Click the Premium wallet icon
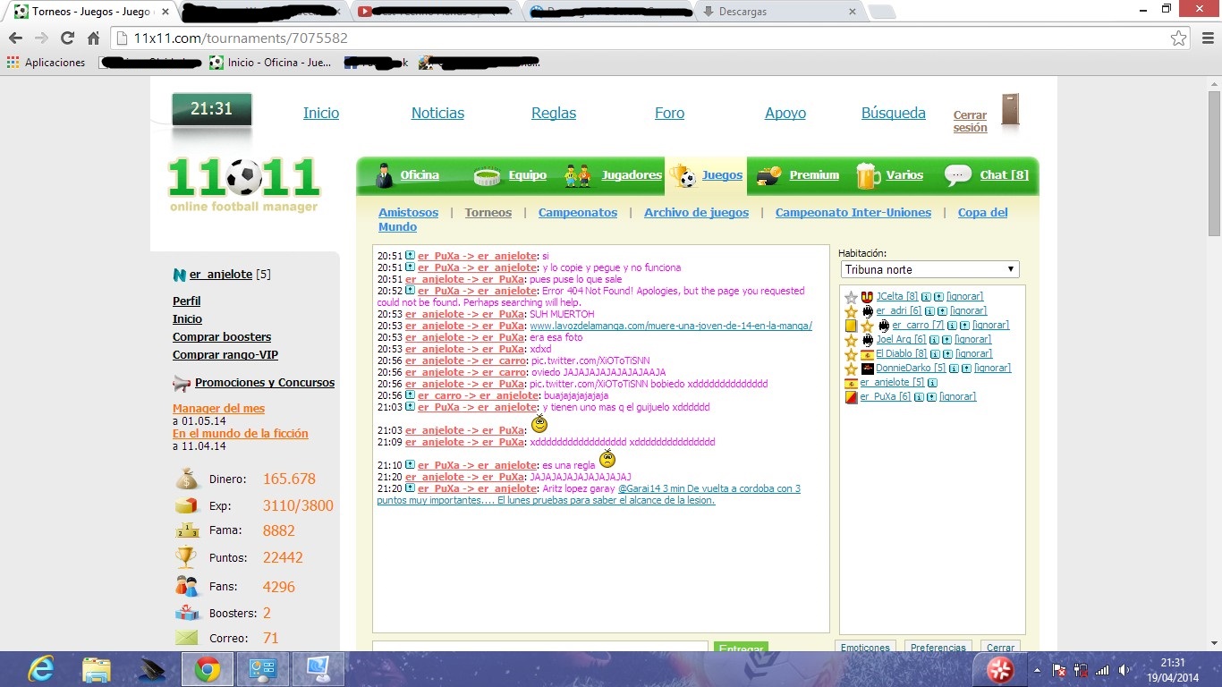 tap(768, 175)
